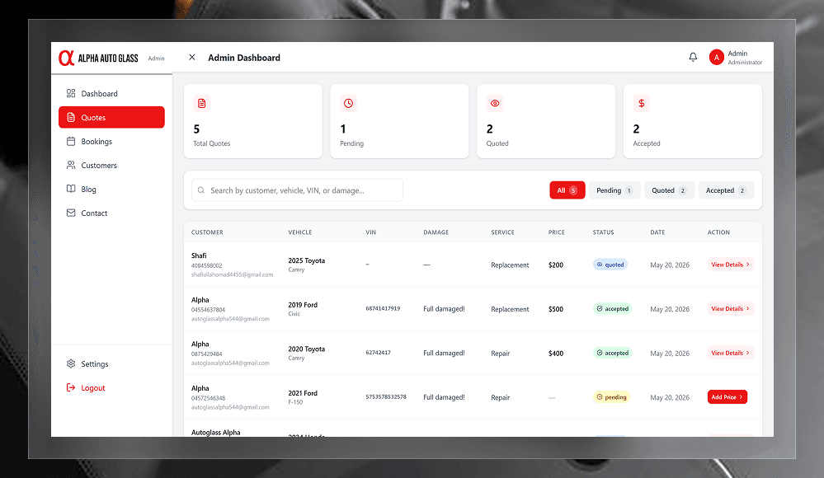
Task: Add Price for 2021 Ford quote
Action: (727, 397)
